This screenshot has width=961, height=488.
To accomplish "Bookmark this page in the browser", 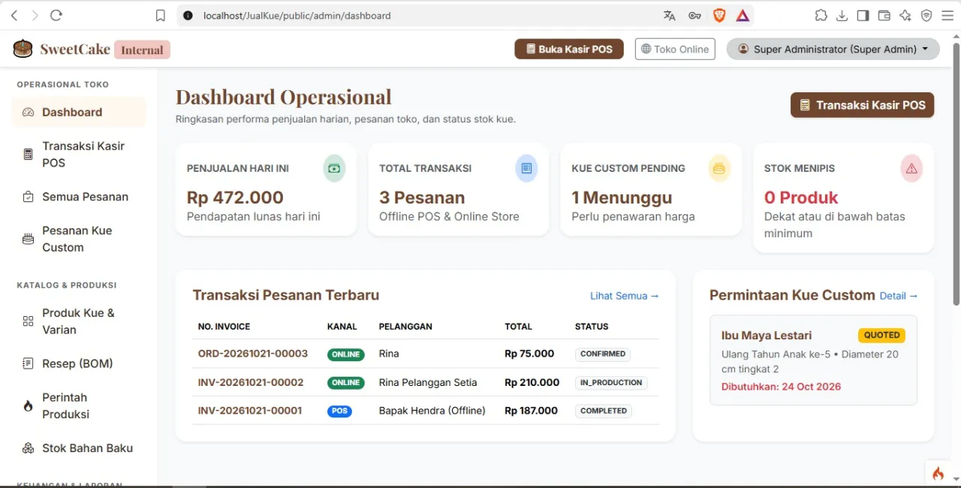I will (160, 15).
